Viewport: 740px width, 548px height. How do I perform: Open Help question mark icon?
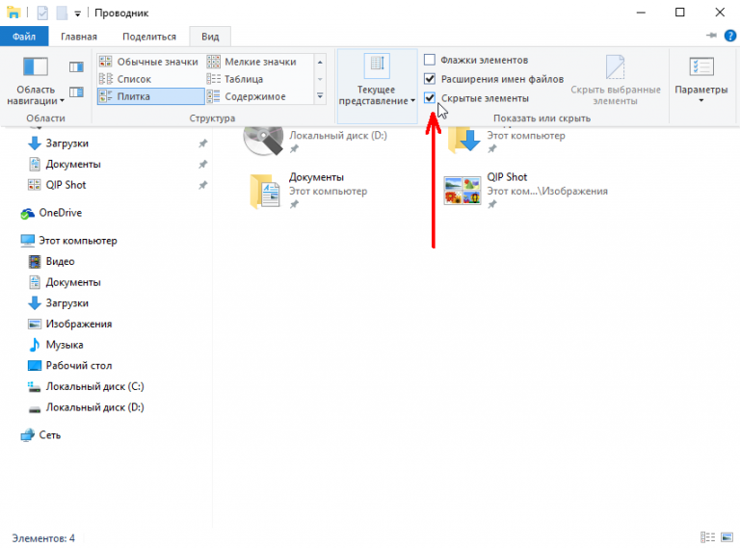(730, 36)
